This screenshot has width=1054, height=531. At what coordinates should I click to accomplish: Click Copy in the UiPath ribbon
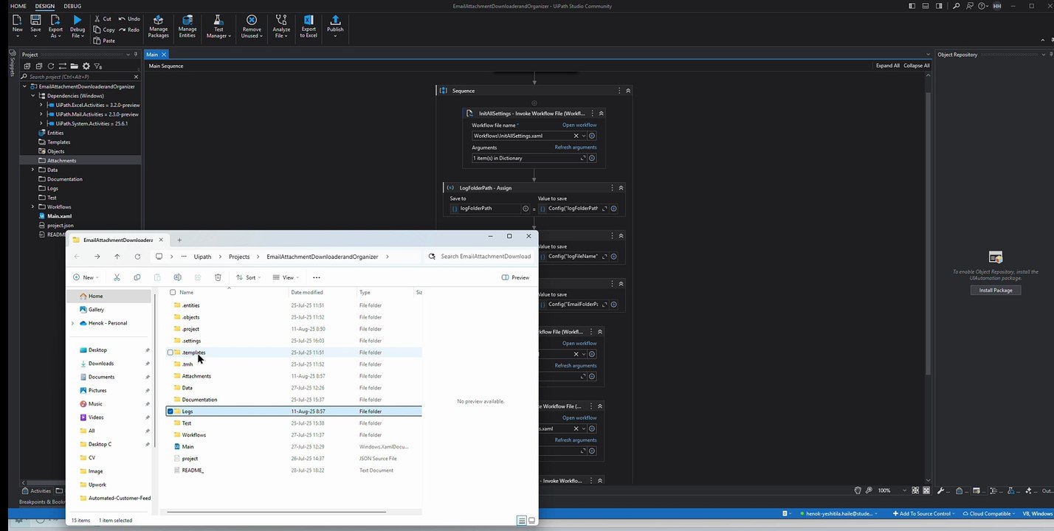click(104, 29)
